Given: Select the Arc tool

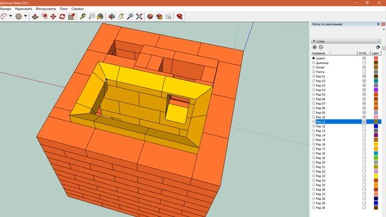Looking at the screenshot, I should coord(4,16).
